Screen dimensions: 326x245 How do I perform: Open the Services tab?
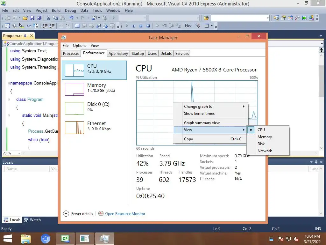click(182, 54)
